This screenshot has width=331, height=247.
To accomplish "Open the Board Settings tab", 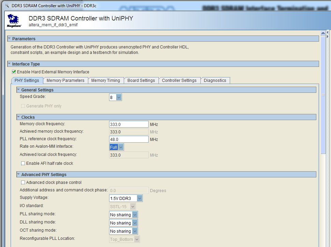I will pyautogui.click(x=141, y=81).
